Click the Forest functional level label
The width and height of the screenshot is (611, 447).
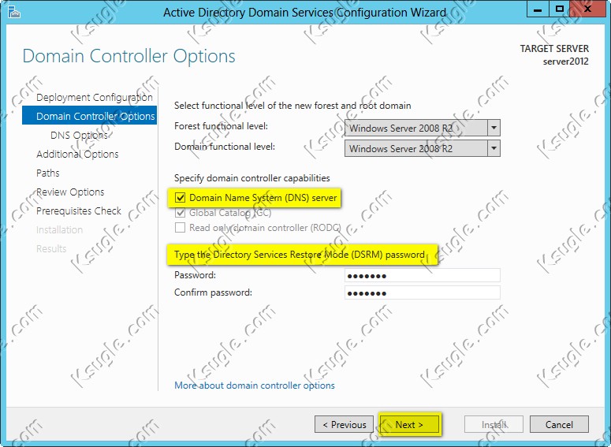tap(221, 126)
